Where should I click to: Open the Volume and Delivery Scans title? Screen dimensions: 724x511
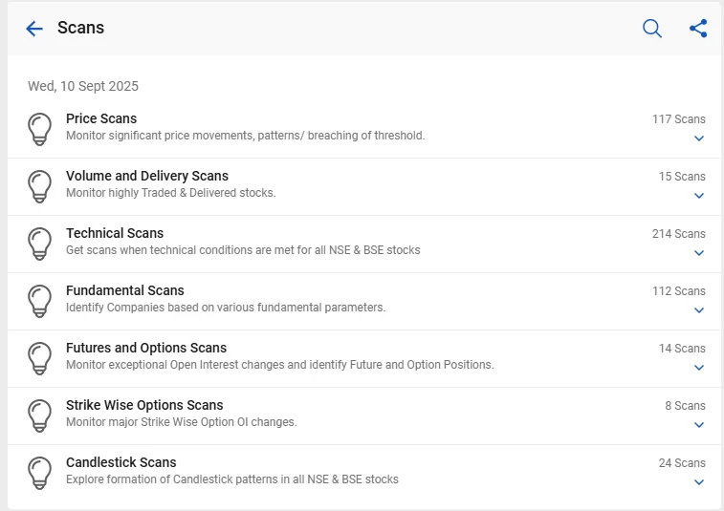point(147,176)
